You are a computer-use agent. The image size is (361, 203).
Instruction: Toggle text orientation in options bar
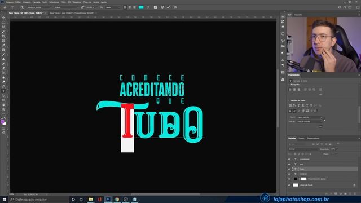point(22,7)
